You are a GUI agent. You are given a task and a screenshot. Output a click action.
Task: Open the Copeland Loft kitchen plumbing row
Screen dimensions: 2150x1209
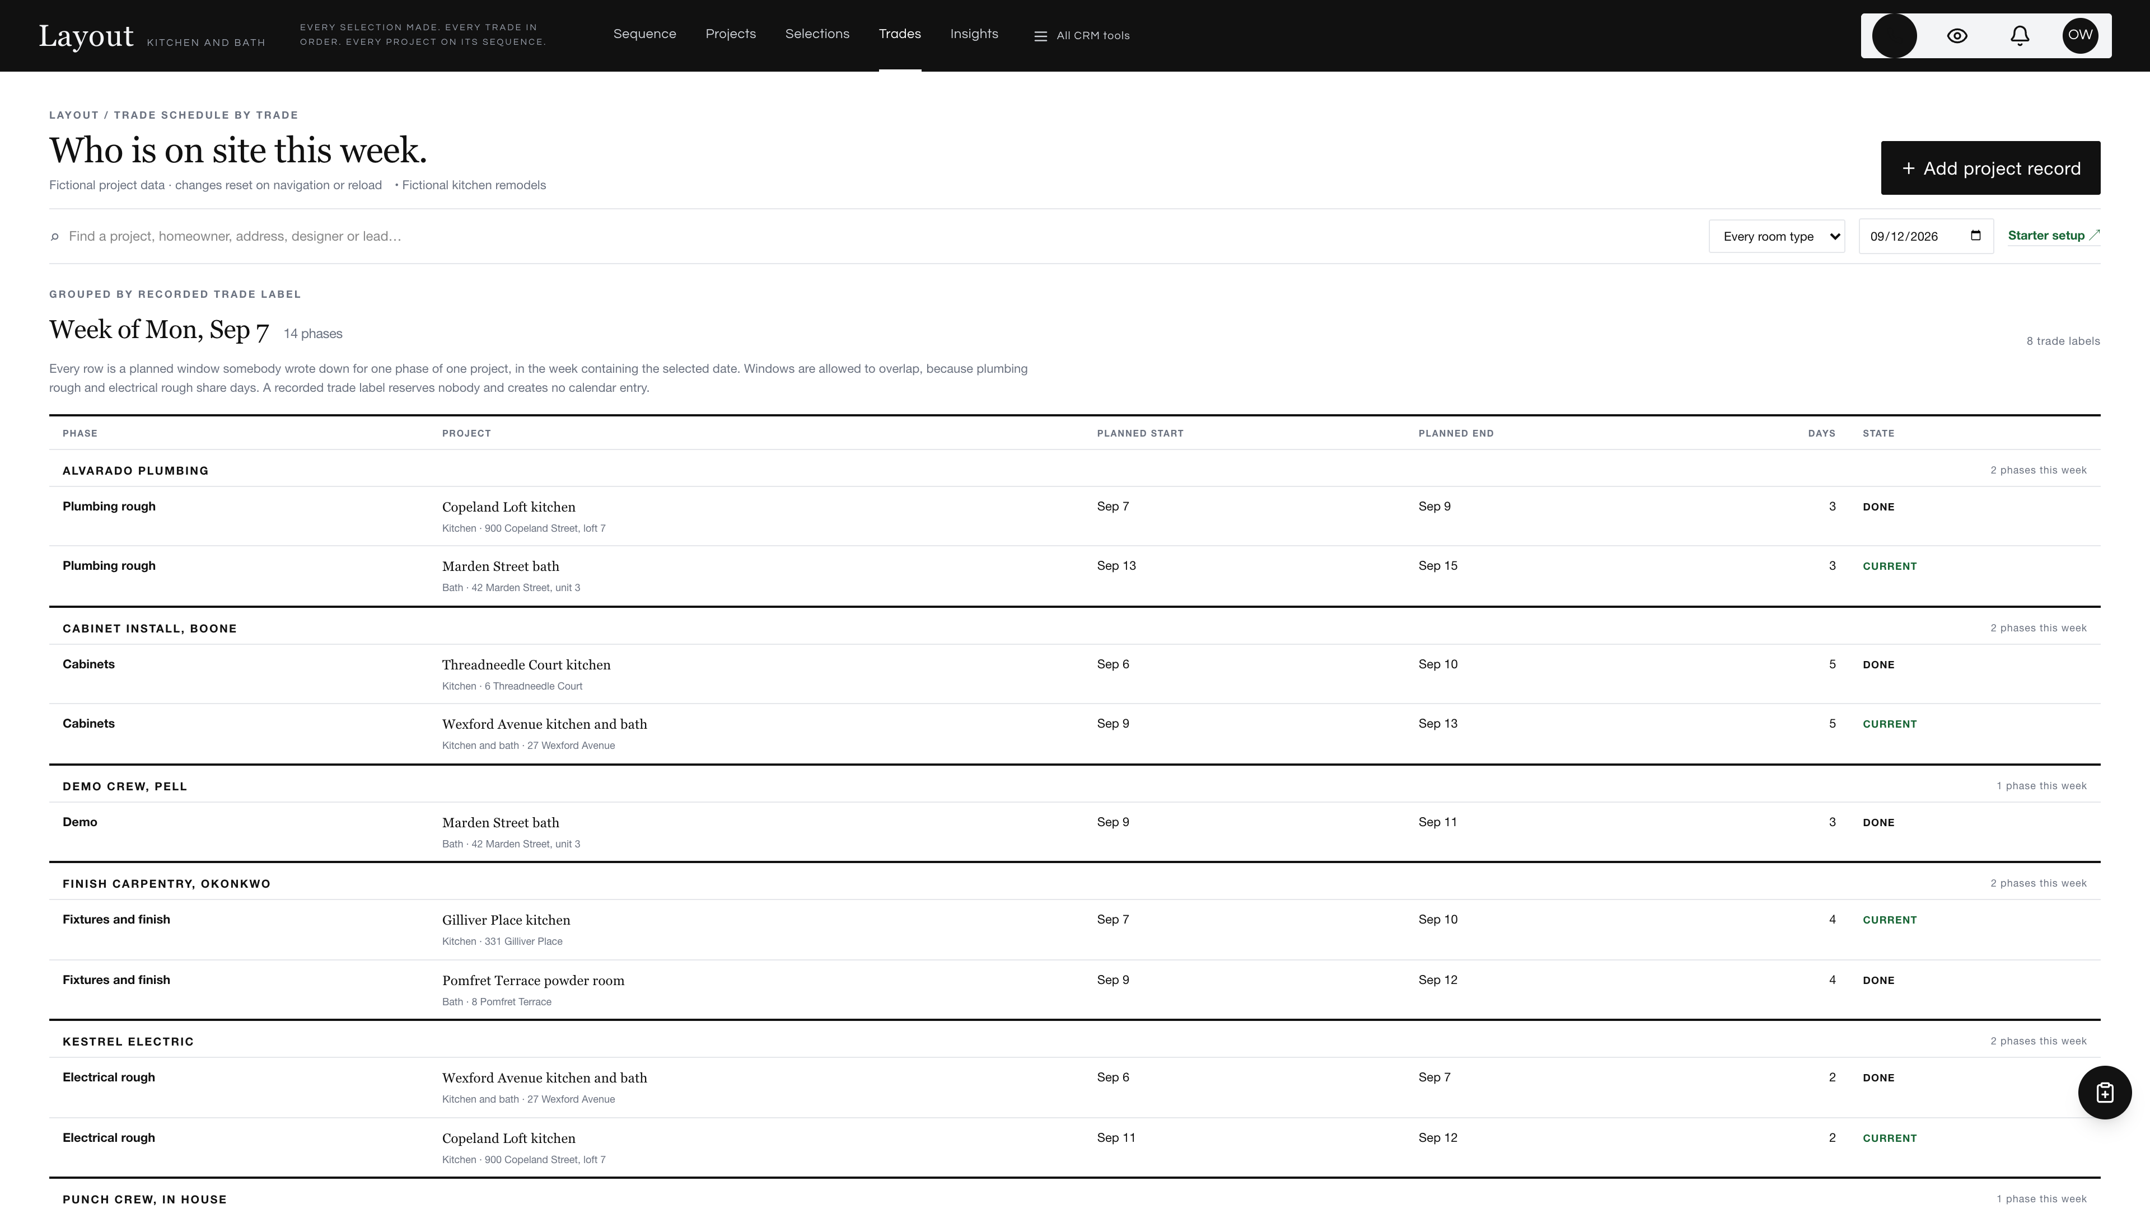click(1075, 517)
